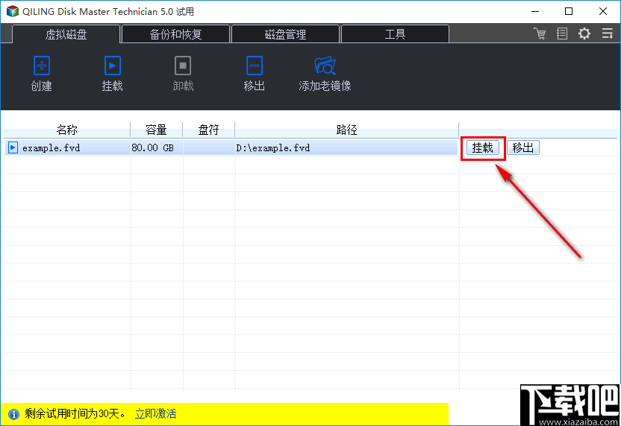Click the 挂载 (Mount) toolbar icon
The height and width of the screenshot is (426, 621).
[x=113, y=66]
